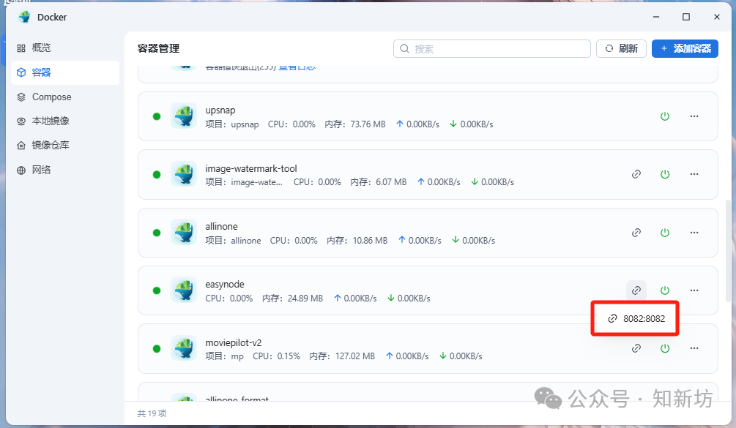Toggle power for upsnap container
This screenshot has height=428, width=736.
point(665,116)
